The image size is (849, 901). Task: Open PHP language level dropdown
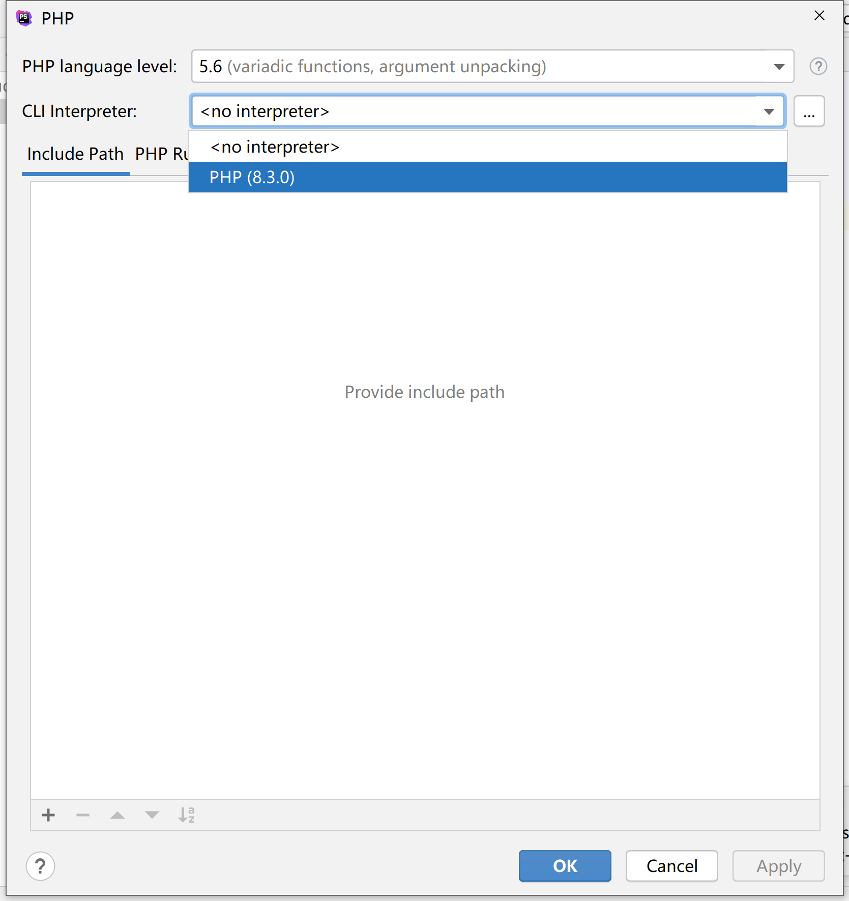coord(492,66)
